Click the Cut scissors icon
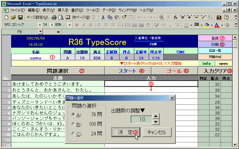 coord(103,17)
